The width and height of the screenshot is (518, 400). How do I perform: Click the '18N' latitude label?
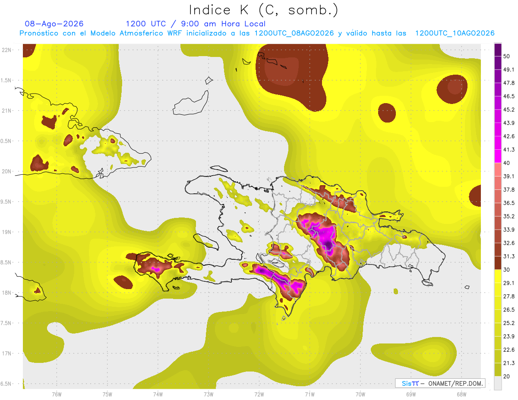pyautogui.click(x=7, y=293)
